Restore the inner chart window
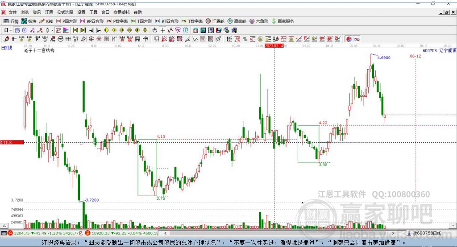The width and height of the screenshot is (457, 247). tap(447, 12)
